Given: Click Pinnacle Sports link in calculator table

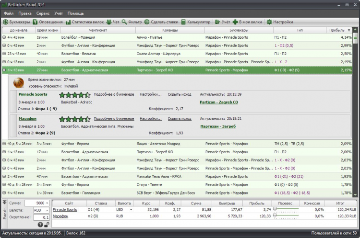Looking at the screenshot, I should [65, 210].
